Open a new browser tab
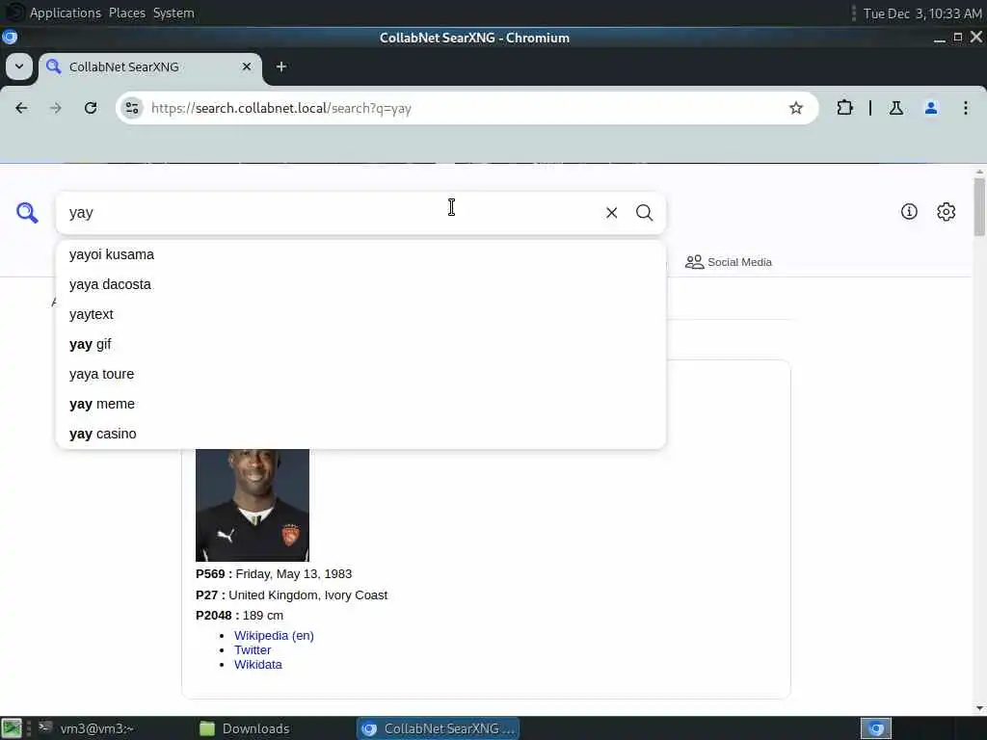Screen dimensions: 987x740 281,66
